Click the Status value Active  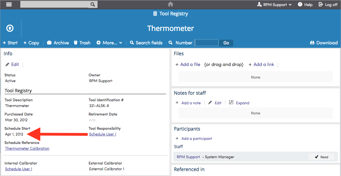pyautogui.click(x=10, y=81)
